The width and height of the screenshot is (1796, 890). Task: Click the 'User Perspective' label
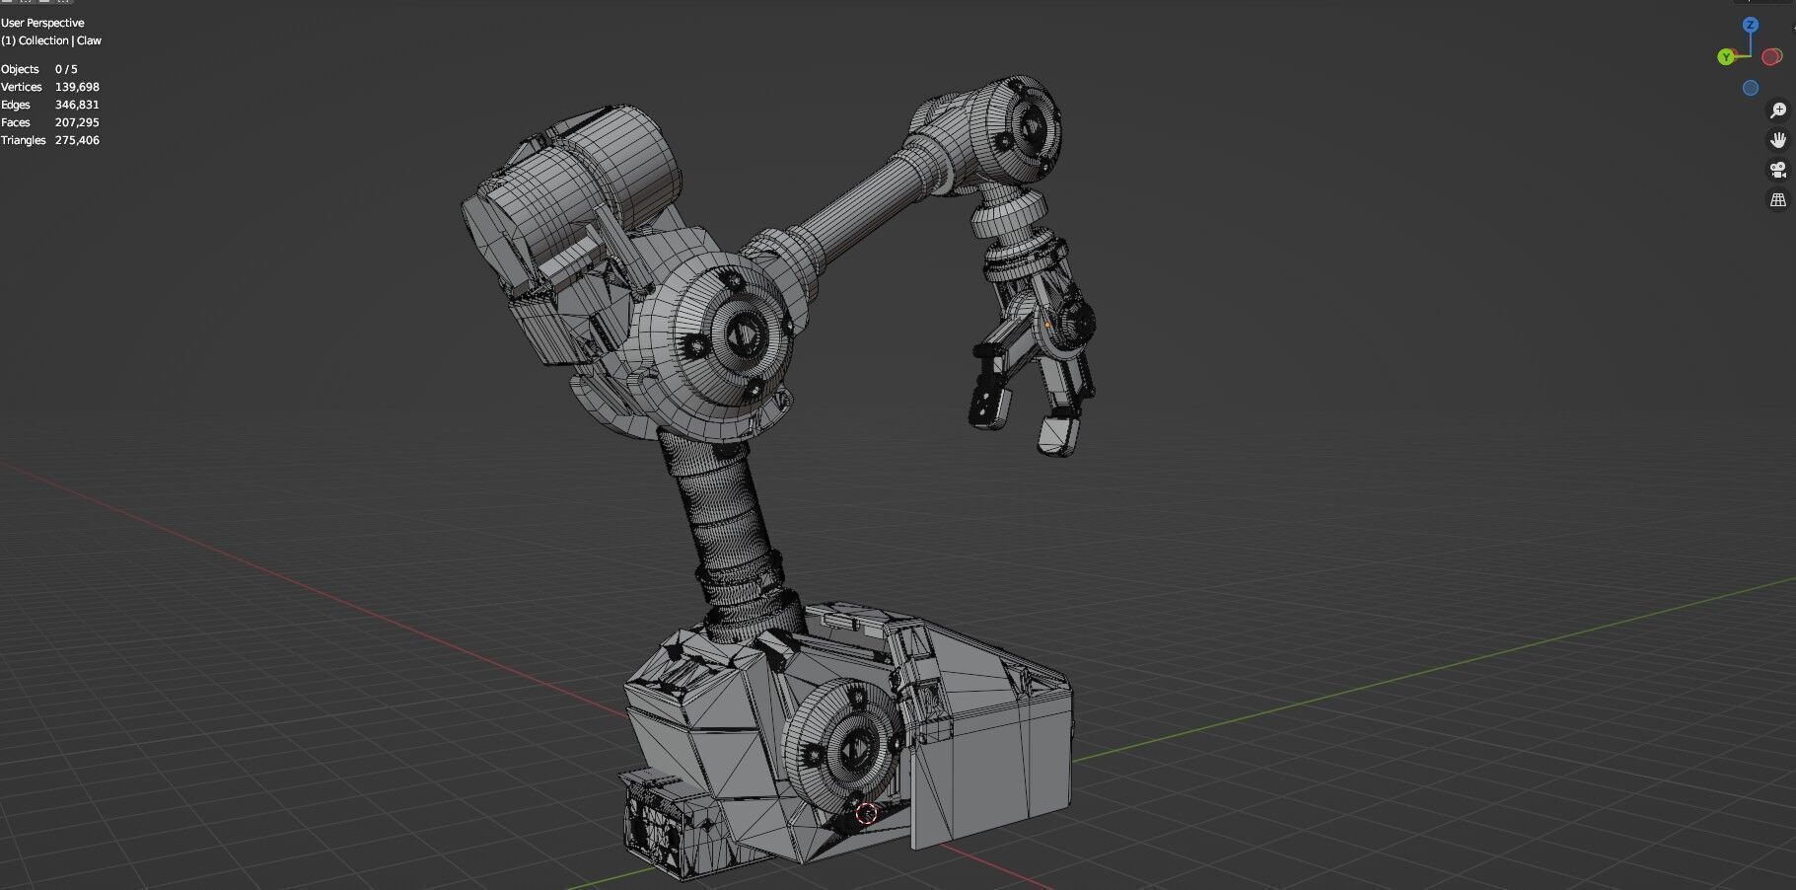coord(42,23)
